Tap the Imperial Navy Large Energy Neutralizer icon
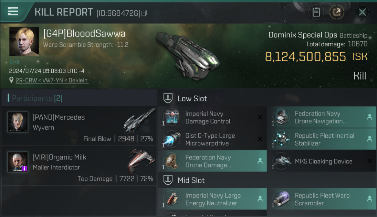This screenshot has height=217, width=377. (172, 199)
